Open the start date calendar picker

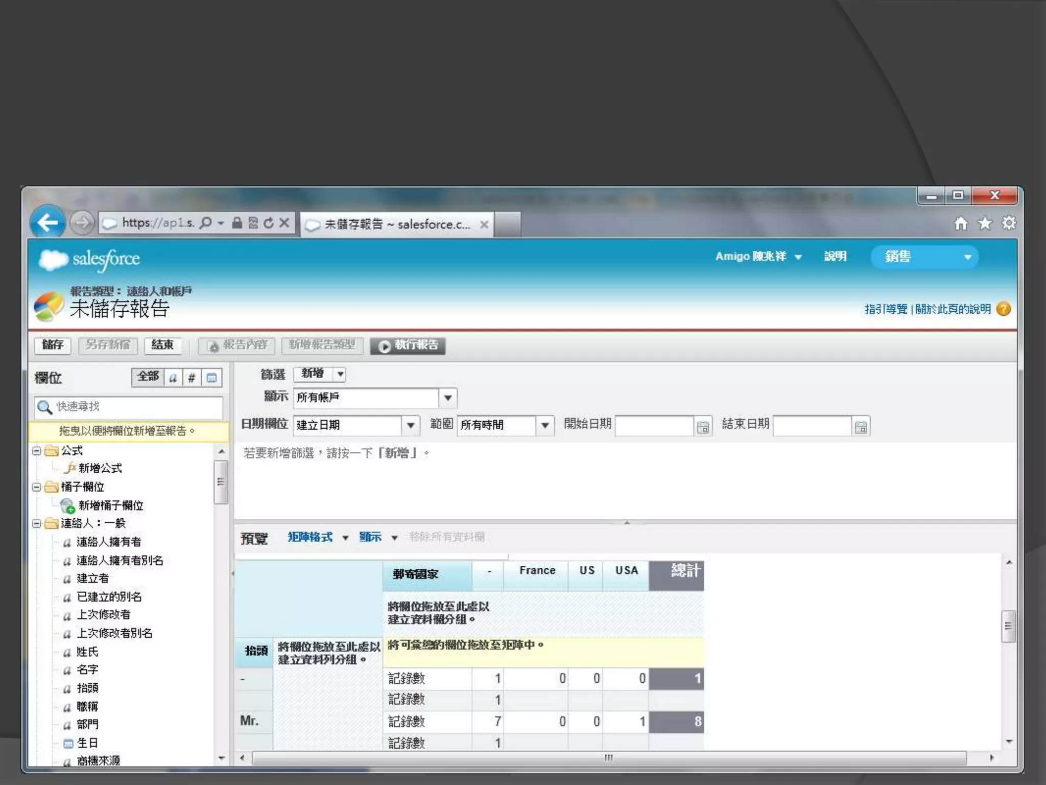click(703, 427)
